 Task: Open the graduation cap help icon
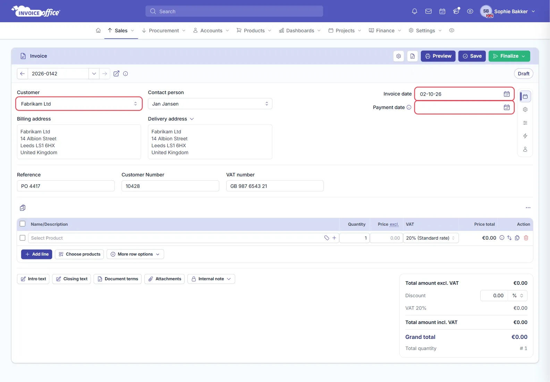(456, 11)
